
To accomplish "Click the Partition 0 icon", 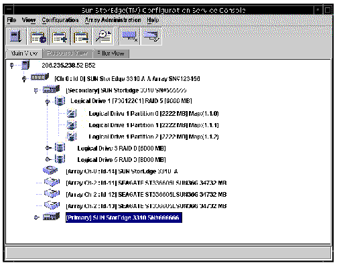I will click(72, 113).
